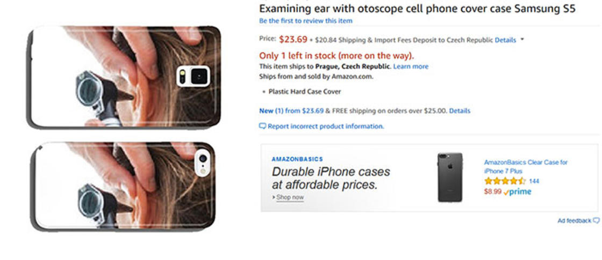Expand the arrow next to shipping Details
The height and width of the screenshot is (260, 602).
click(x=522, y=40)
